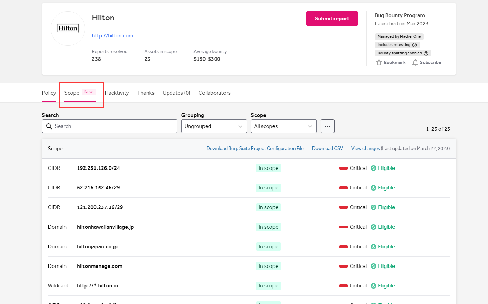The height and width of the screenshot is (304, 488).
Task: Open the Collaborators tab
Action: coord(215,93)
